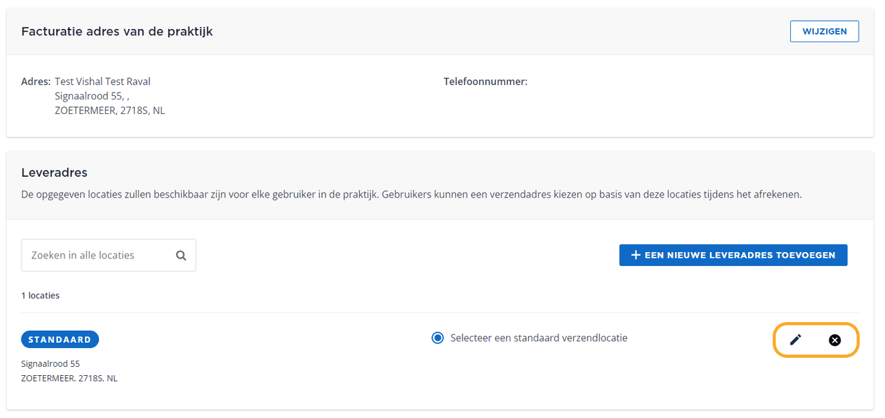This screenshot has height=418, width=885.
Task: Select the standard shipping location radio button
Action: [437, 338]
